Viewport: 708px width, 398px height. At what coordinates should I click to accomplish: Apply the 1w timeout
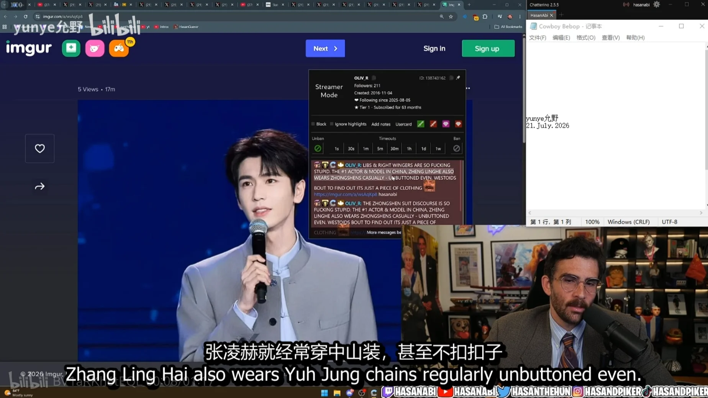438,149
